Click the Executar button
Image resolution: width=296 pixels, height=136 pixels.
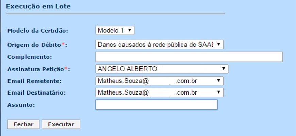61,124
